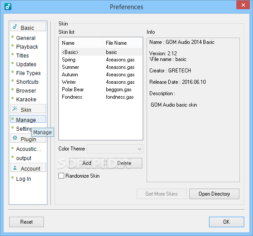This screenshot has width=253, height=236.
Task: Open the Playback preferences page
Action: pos(27,46)
